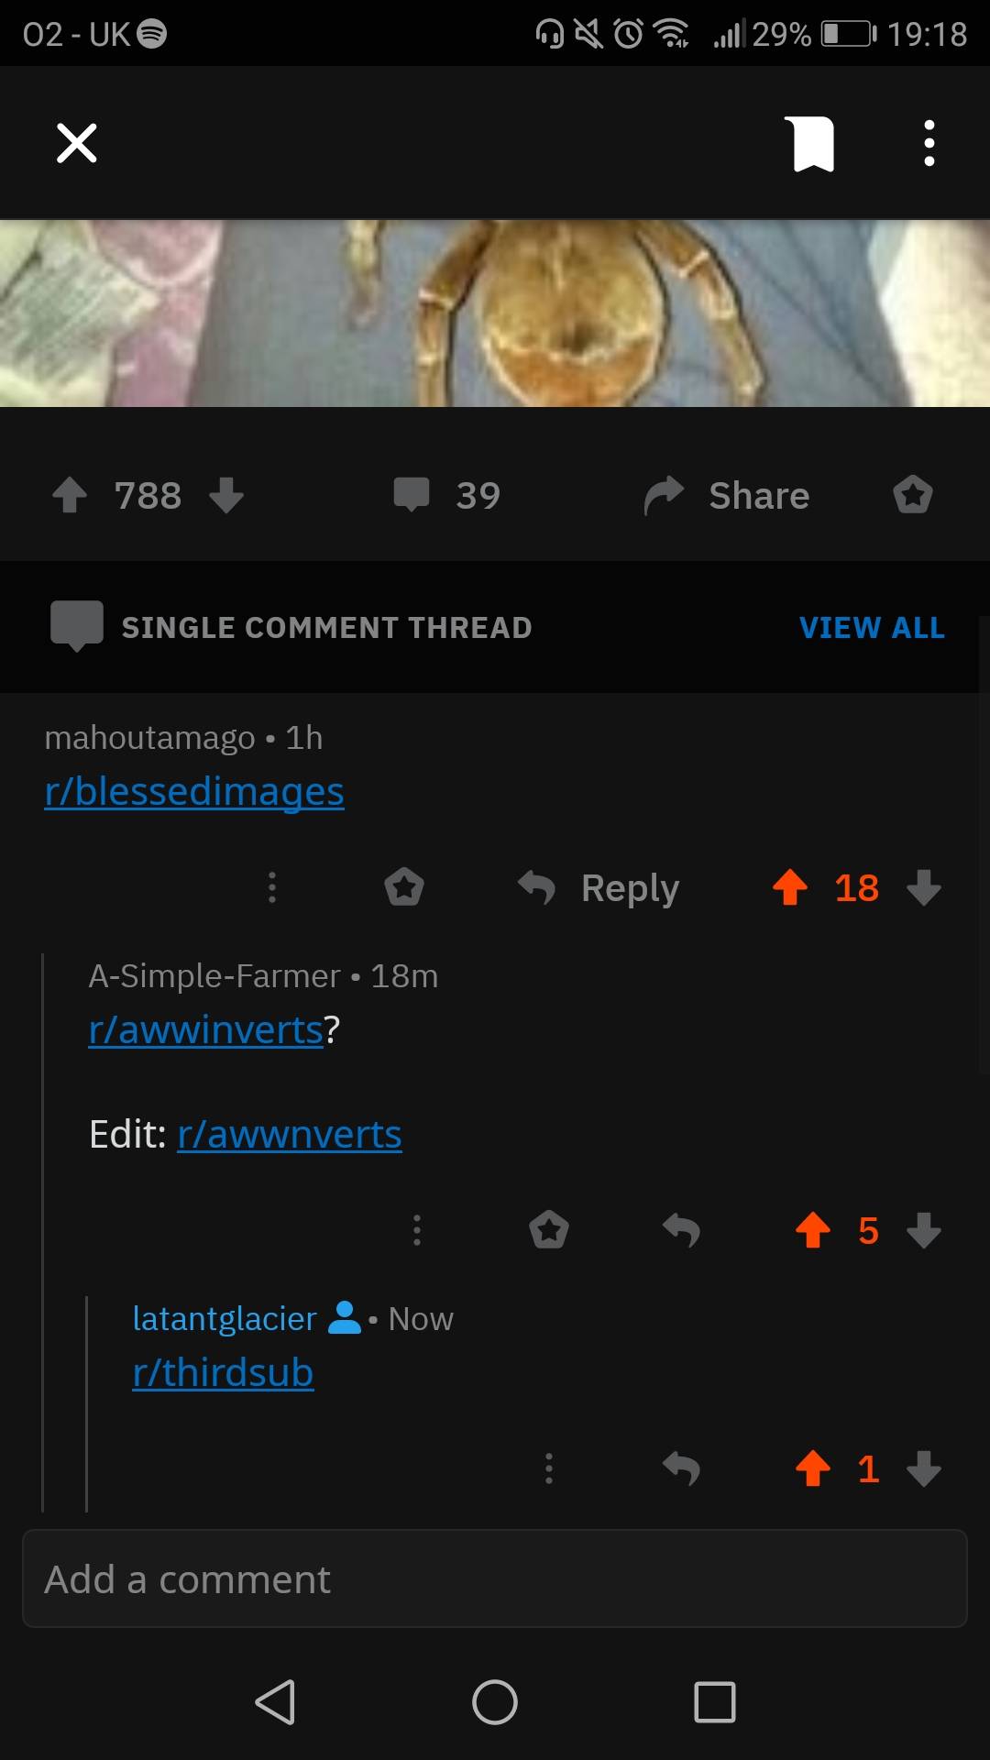990x1760 pixels.
Task: Open the post's three-dot overflow menu
Action: [x=929, y=143]
